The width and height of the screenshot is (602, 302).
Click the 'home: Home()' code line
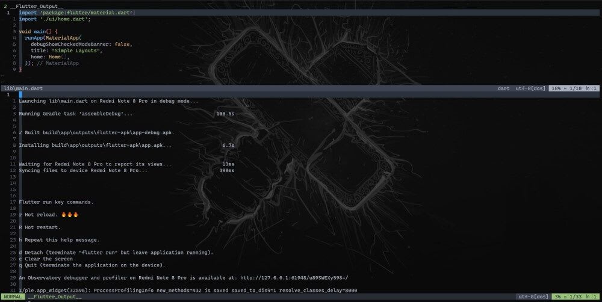pyautogui.click(x=50, y=57)
